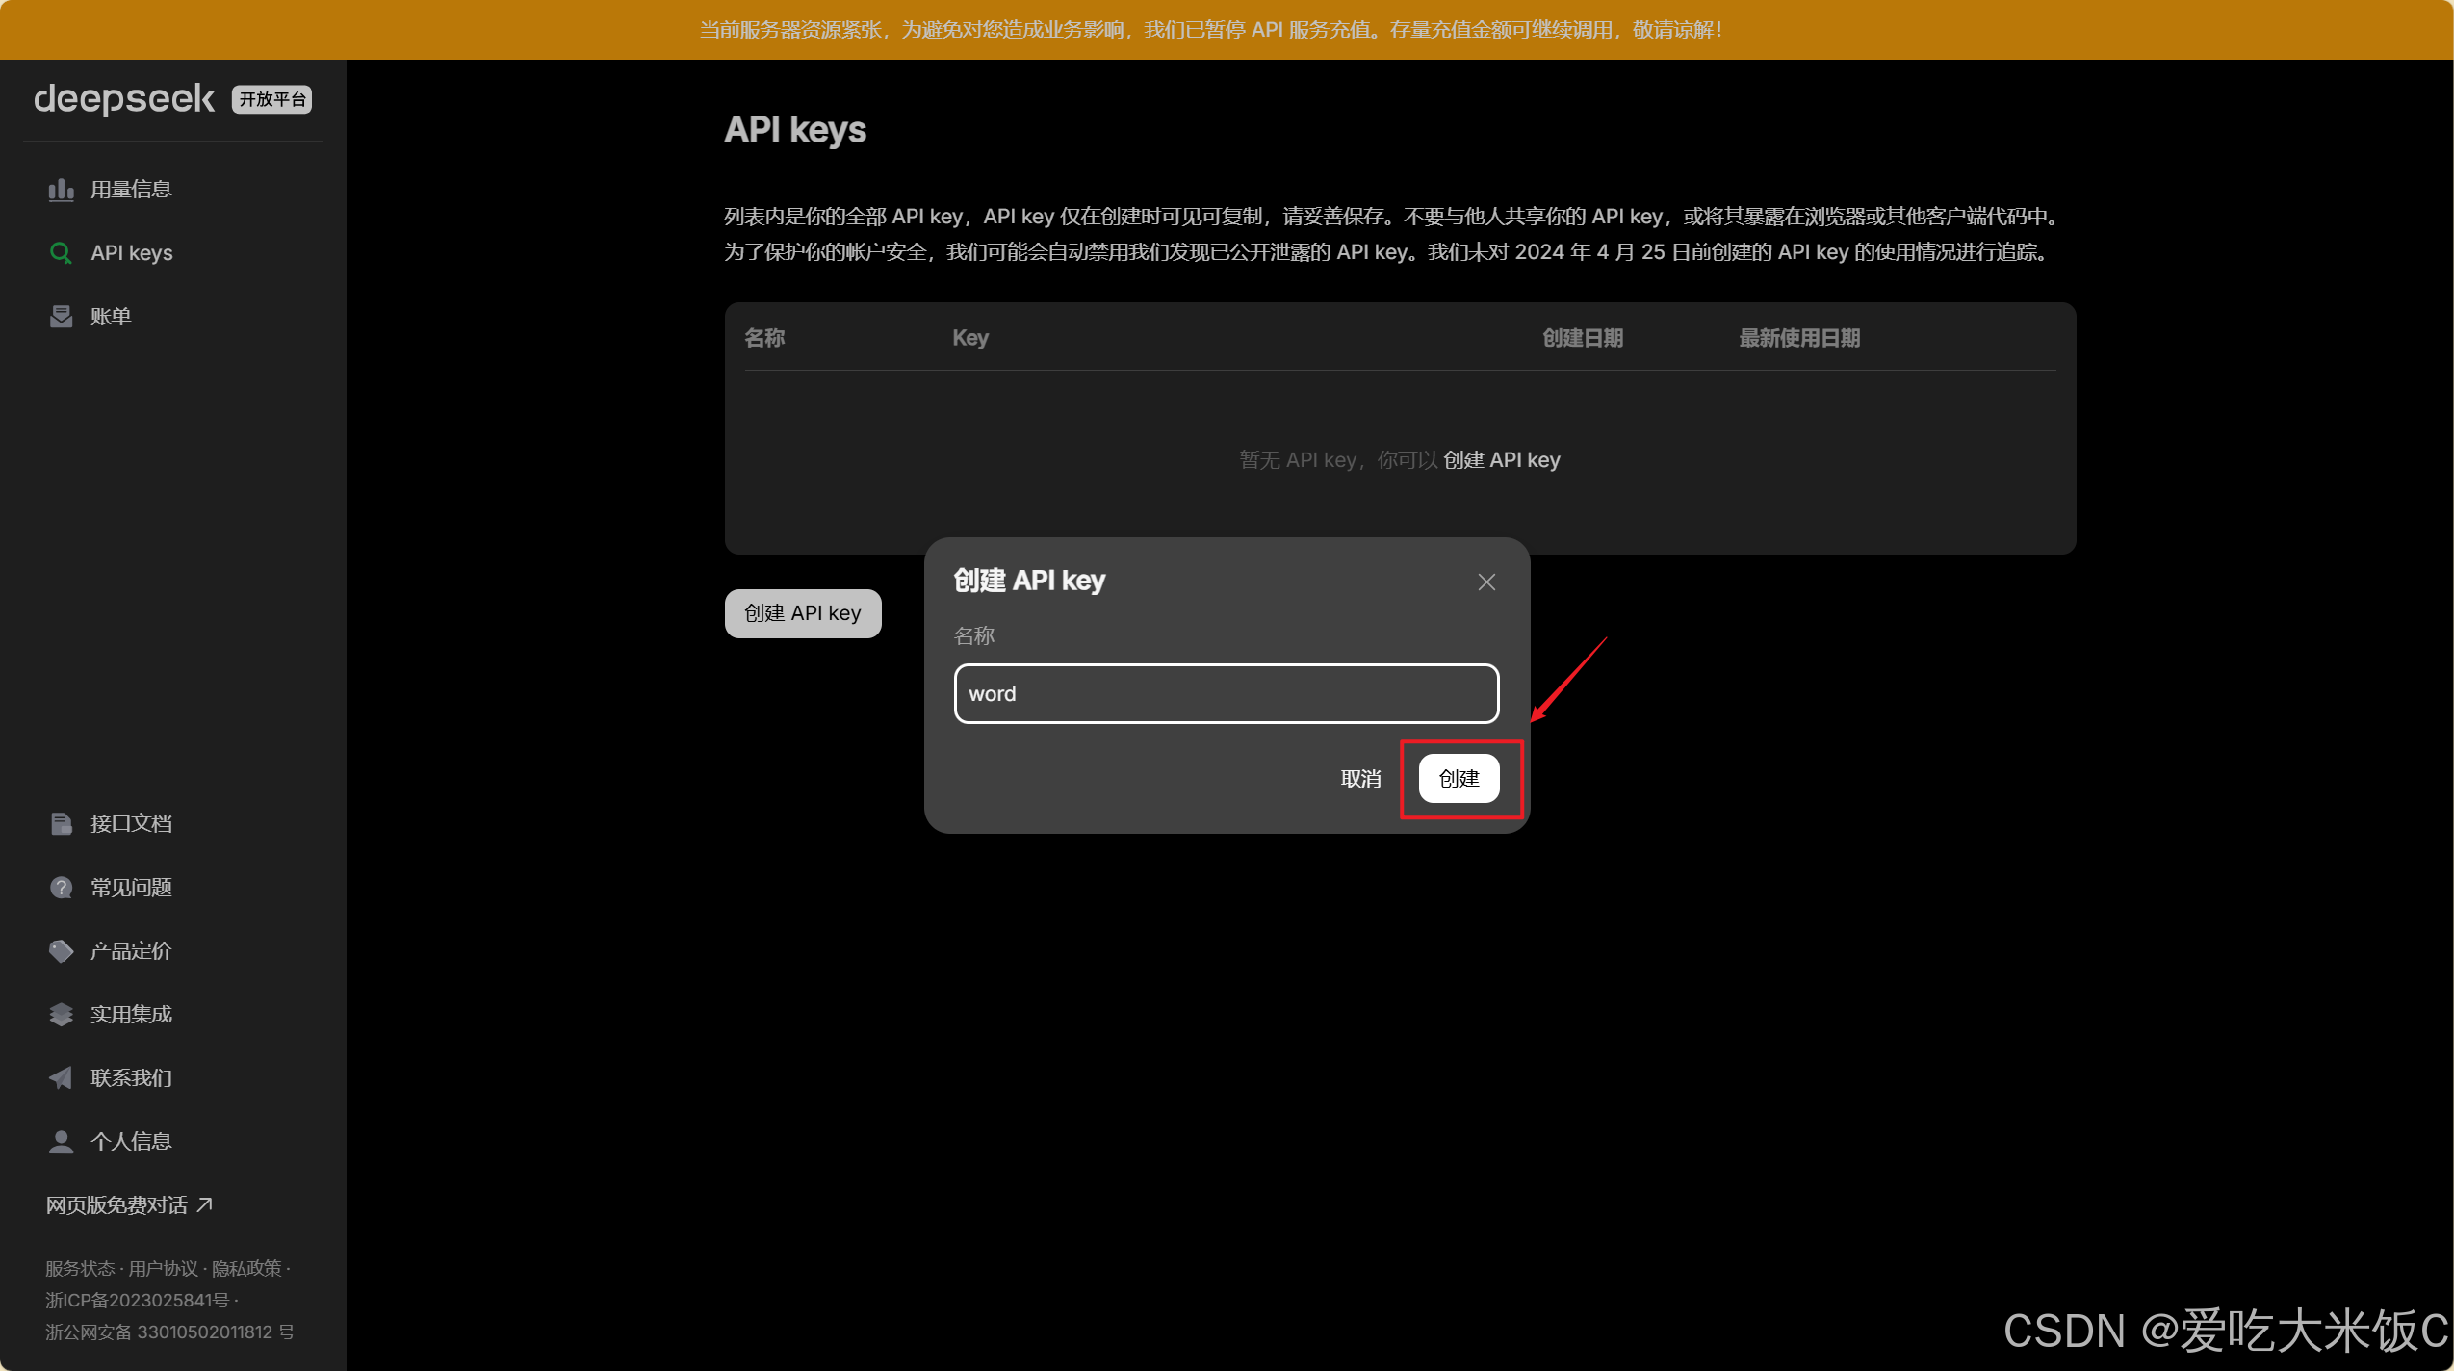The image size is (2454, 1371).
Task: Click the interface docs file icon
Action: point(61,824)
